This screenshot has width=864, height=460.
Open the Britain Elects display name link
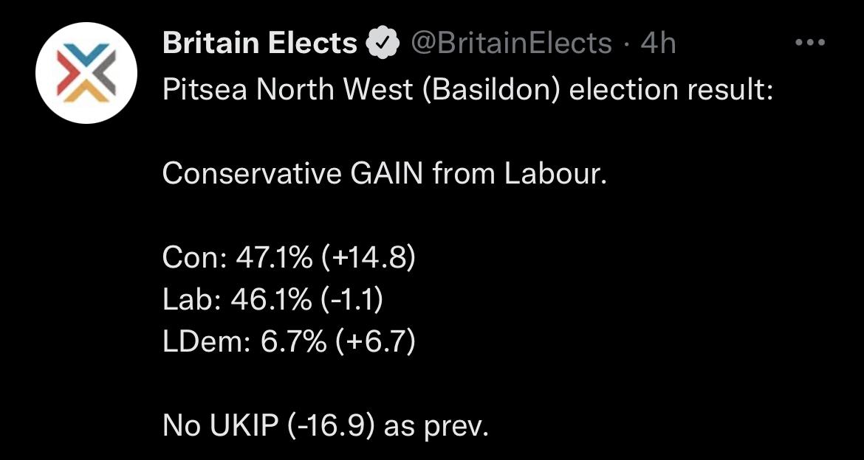[x=260, y=43]
